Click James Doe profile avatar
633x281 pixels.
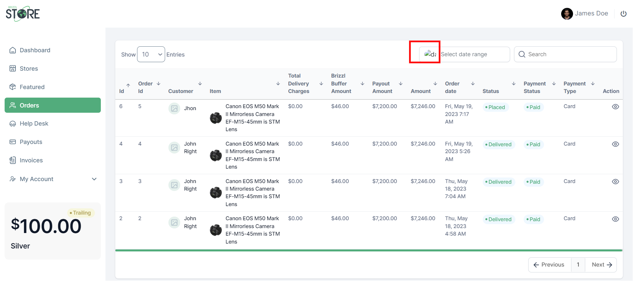567,14
